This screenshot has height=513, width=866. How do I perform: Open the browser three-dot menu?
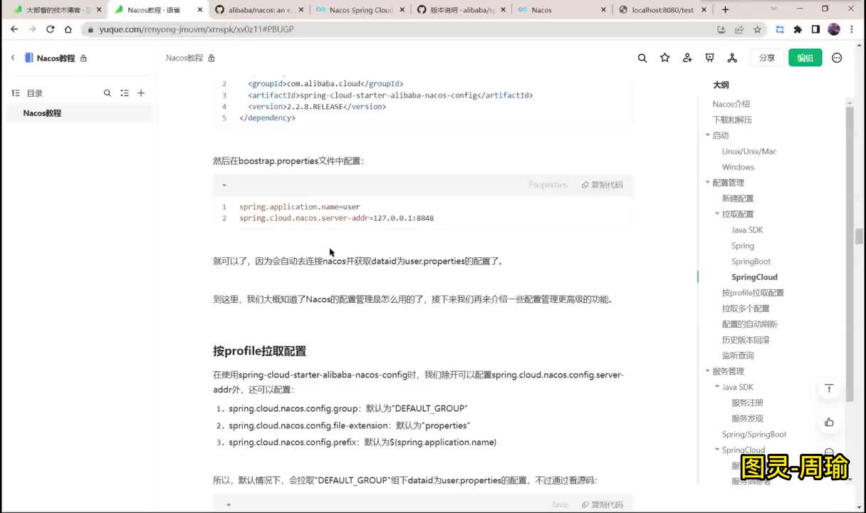pyautogui.click(x=853, y=29)
